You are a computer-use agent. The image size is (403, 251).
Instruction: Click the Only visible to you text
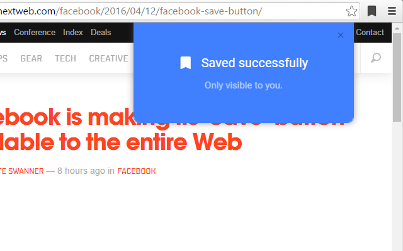point(244,85)
